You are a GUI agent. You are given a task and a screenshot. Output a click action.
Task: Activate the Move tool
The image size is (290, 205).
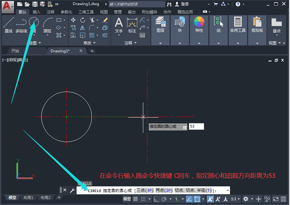73,20
